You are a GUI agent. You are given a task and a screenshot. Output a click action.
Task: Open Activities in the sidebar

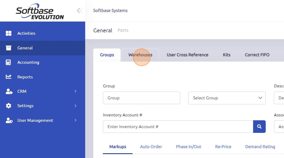click(43, 33)
